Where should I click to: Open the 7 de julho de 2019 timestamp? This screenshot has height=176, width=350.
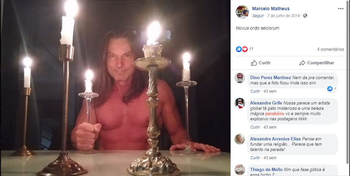click(x=283, y=16)
